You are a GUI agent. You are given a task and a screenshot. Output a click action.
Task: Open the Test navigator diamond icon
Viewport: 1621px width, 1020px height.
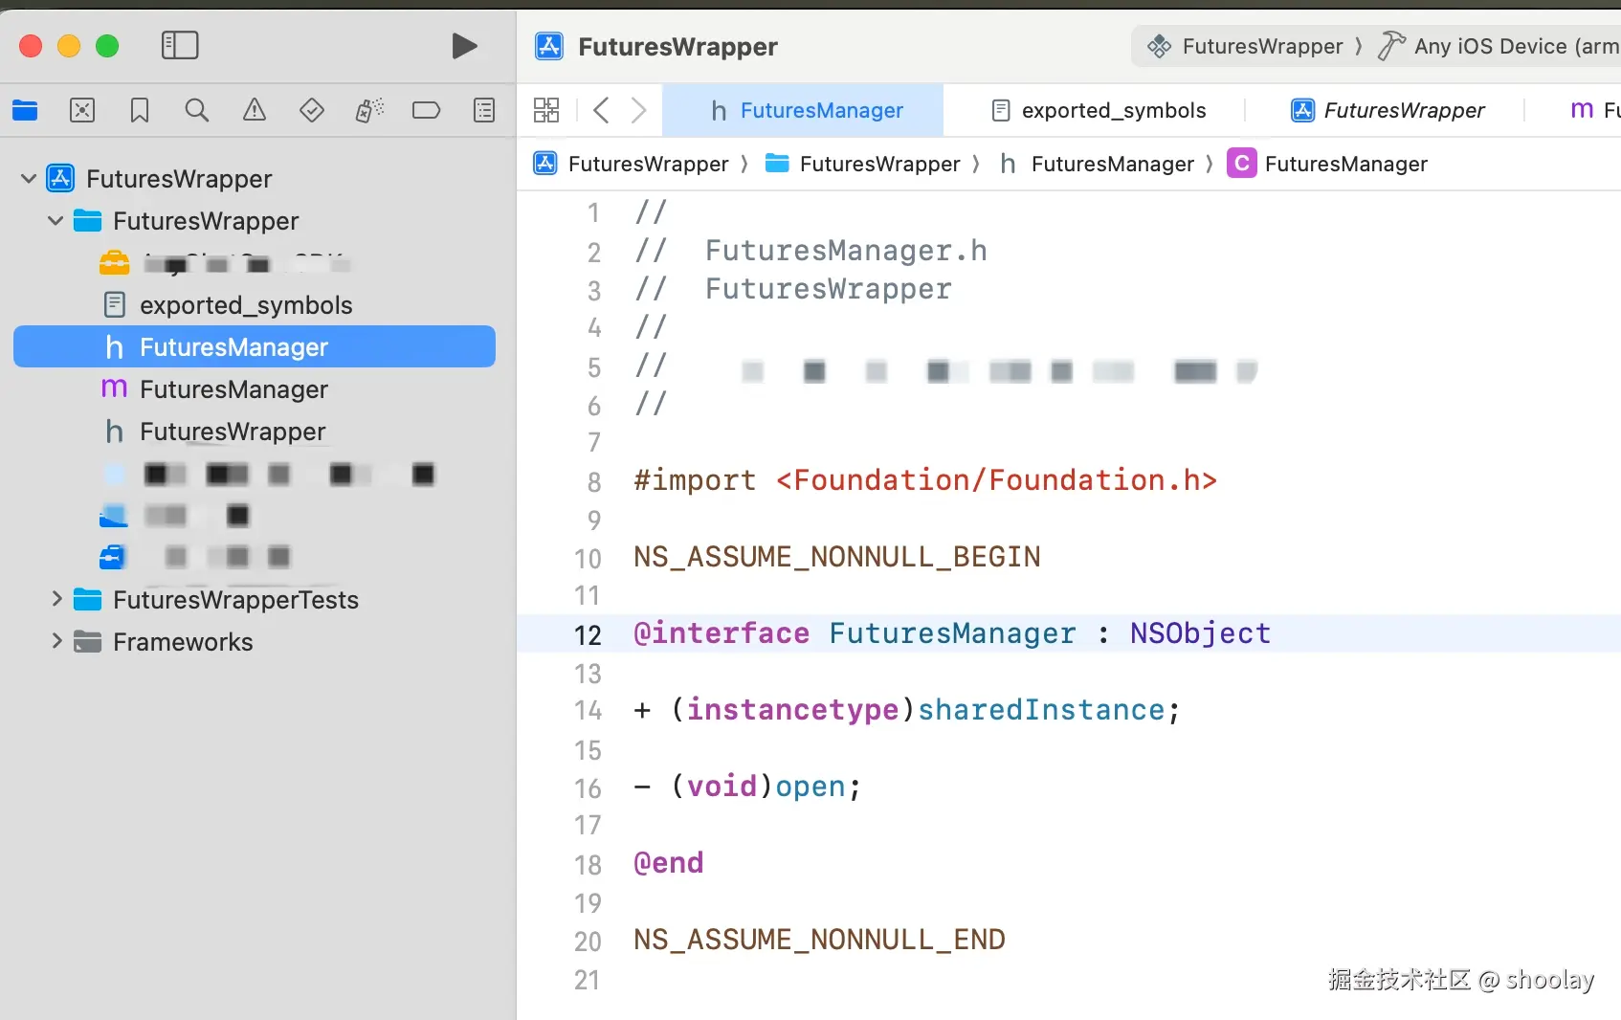point(312,110)
